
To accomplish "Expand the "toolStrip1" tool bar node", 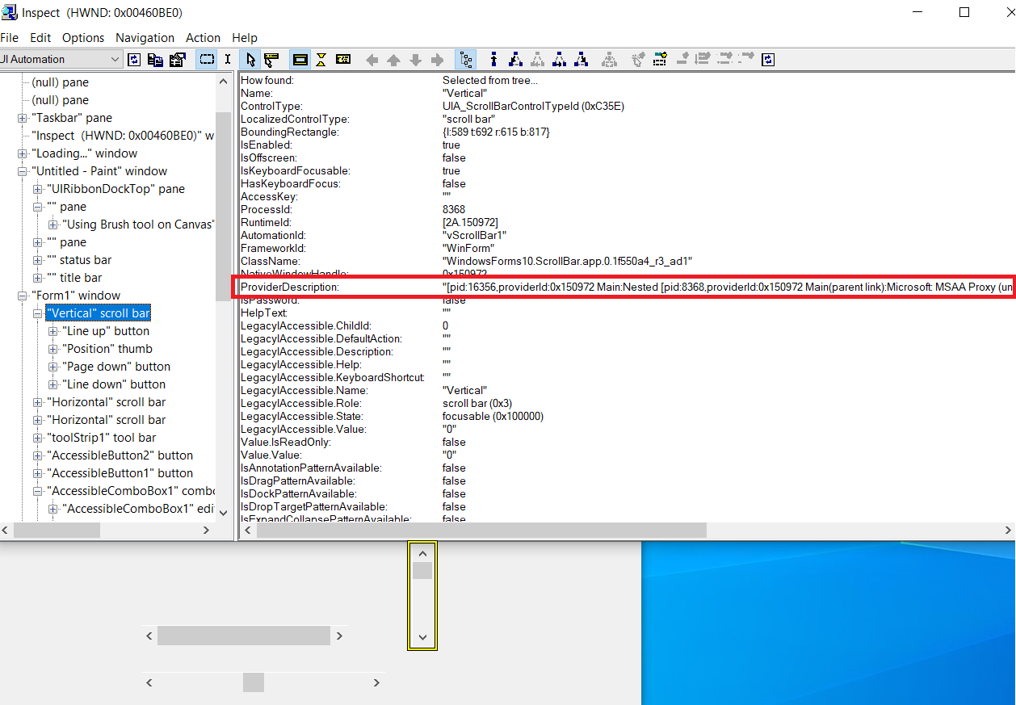I will [x=37, y=438].
